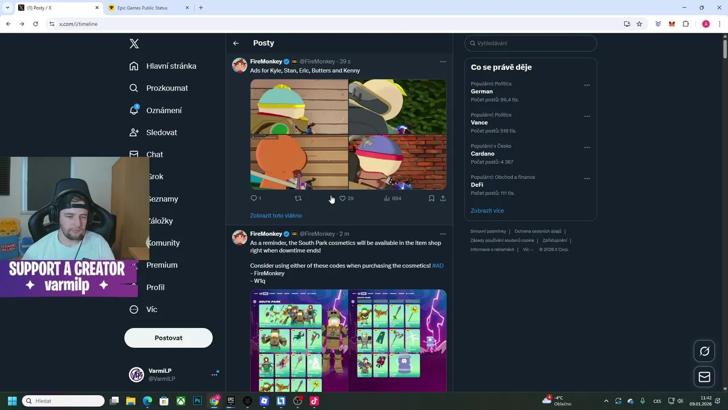This screenshot has height=410, width=728.
Task: Reply to Ads for Kyle post
Action: pyautogui.click(x=255, y=198)
